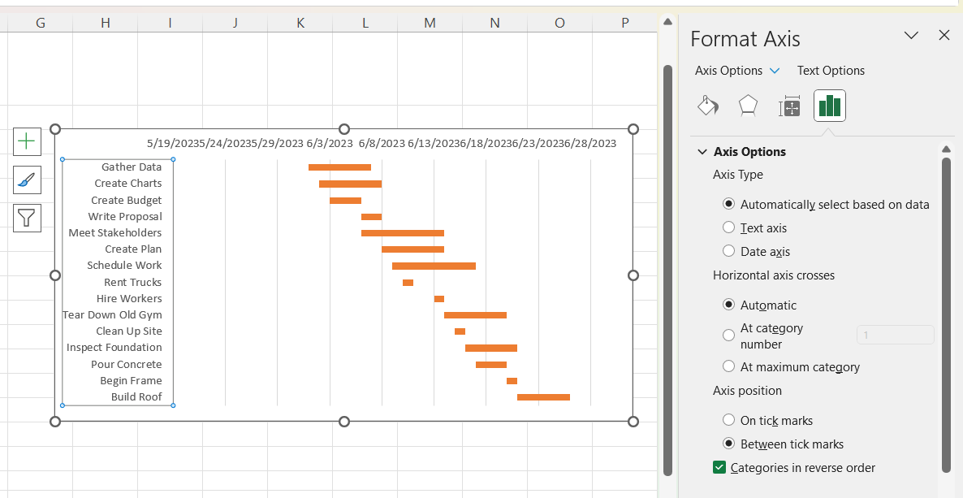Open the Chart Elements plus button
This screenshot has height=498, width=963.
click(27, 142)
